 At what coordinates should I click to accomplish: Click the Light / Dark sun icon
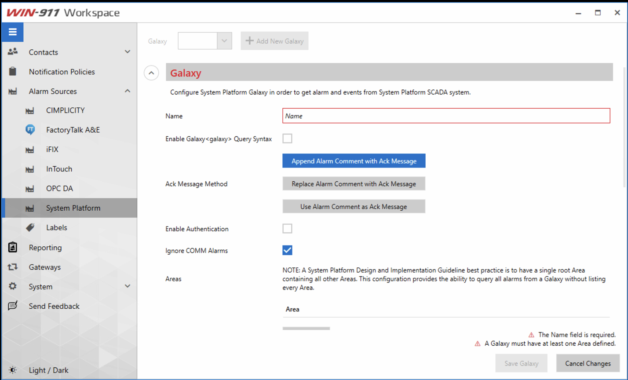13,370
